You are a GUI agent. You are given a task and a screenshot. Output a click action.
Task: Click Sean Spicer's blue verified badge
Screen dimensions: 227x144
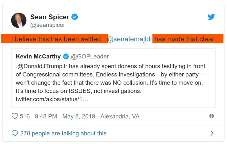coord(75,17)
